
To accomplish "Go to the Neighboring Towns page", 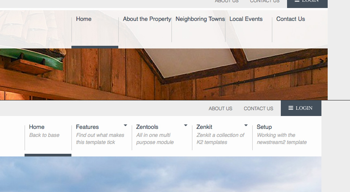I will tap(200, 19).
